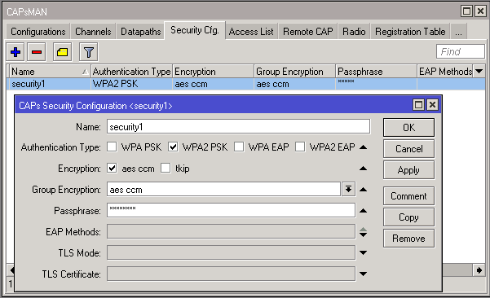Switch to the Configurations tab
The image size is (490, 298).
coord(38,32)
